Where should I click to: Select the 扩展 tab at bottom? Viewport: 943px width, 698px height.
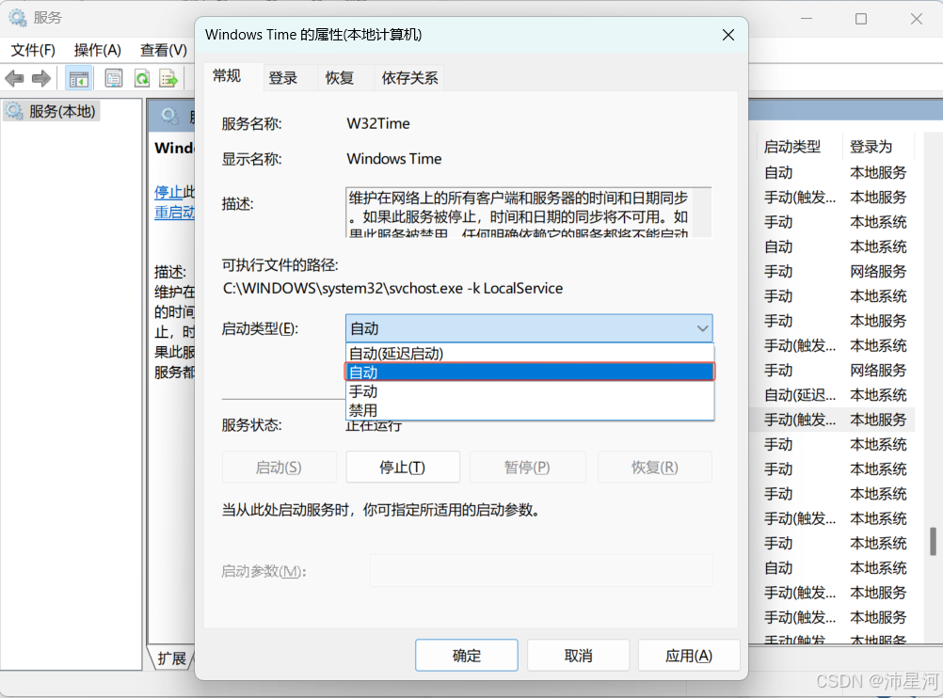click(171, 658)
